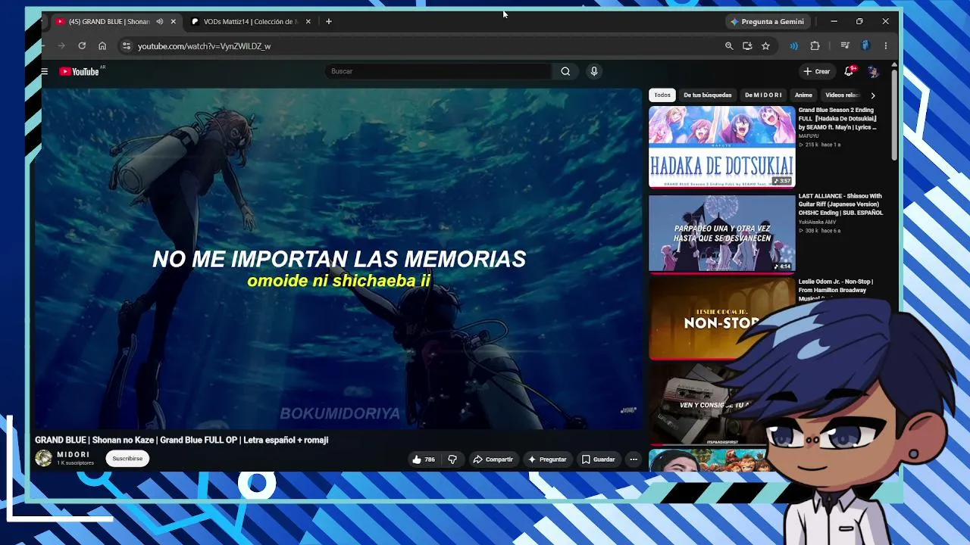The width and height of the screenshot is (970, 545).
Task: Click the search magnifier button
Action: [565, 71]
